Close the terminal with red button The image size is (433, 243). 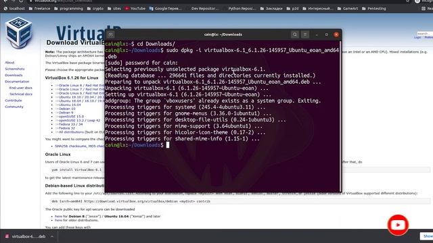tap(336, 34)
